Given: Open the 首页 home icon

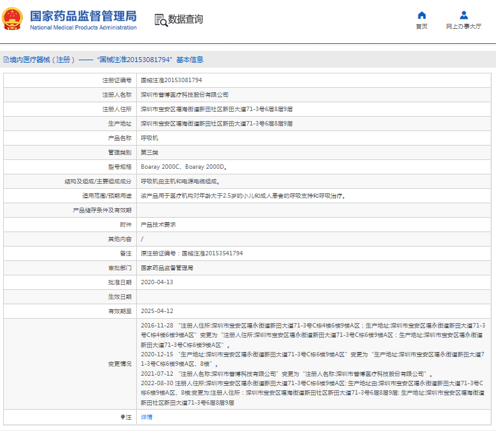Looking at the screenshot, I should pyautogui.click(x=422, y=15).
